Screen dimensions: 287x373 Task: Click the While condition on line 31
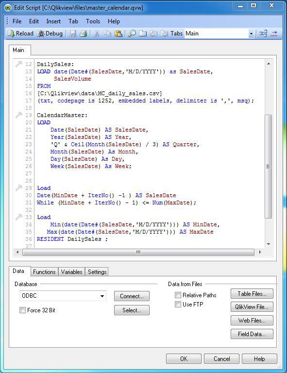[x=117, y=203]
